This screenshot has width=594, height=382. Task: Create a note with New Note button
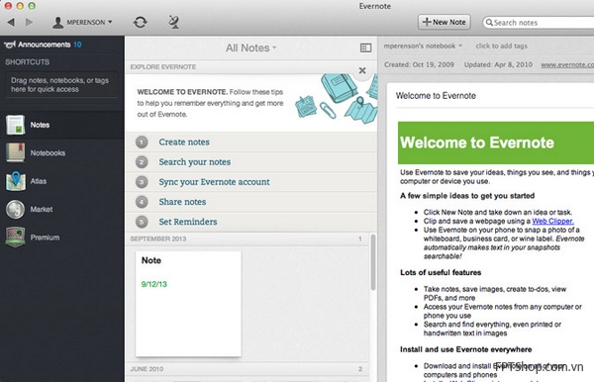[444, 22]
